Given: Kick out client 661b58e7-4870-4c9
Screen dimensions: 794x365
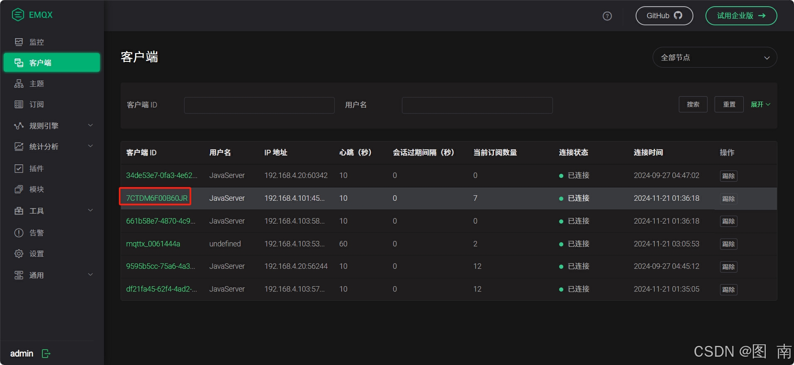Looking at the screenshot, I should 728,221.
